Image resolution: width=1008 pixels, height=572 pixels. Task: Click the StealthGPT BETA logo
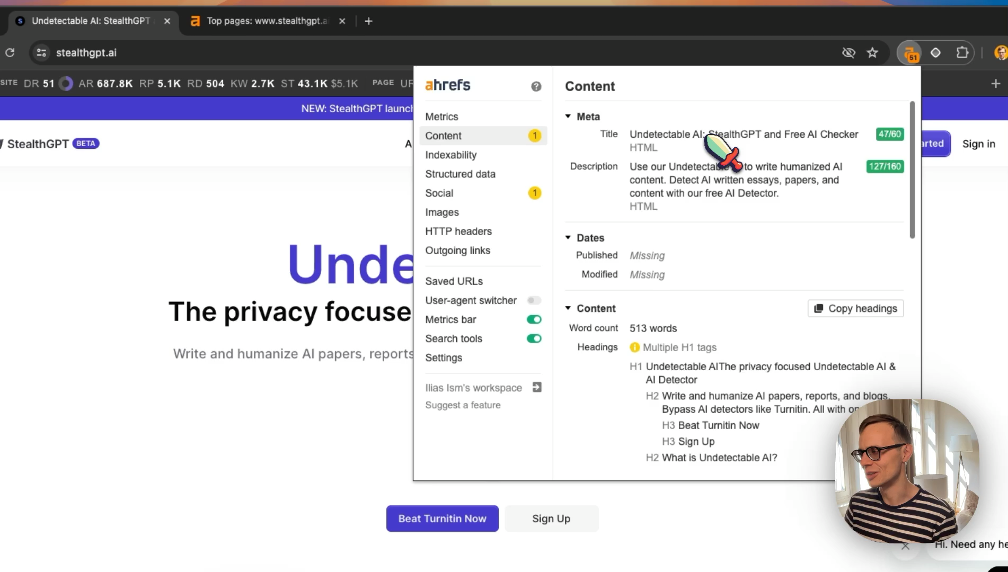[50, 144]
